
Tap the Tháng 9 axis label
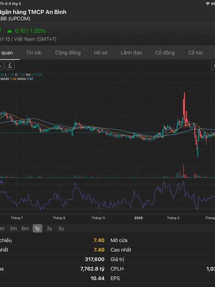[x=59, y=218]
